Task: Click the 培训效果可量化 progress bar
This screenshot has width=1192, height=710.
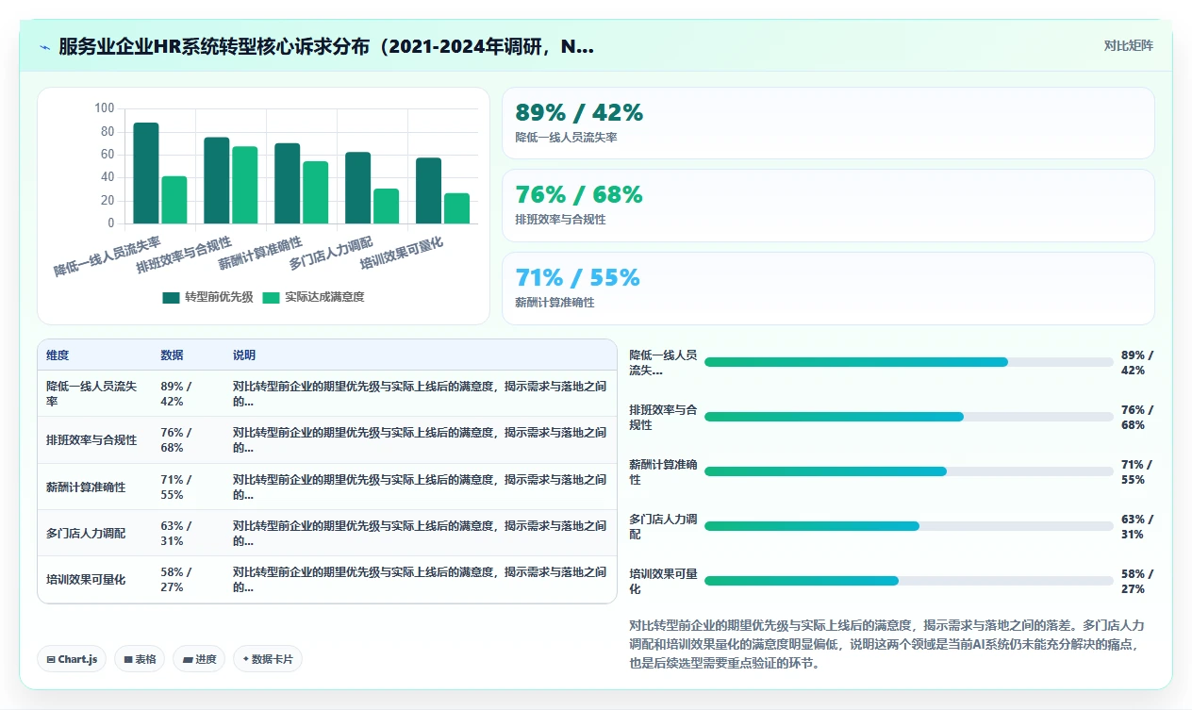Action: tap(909, 581)
